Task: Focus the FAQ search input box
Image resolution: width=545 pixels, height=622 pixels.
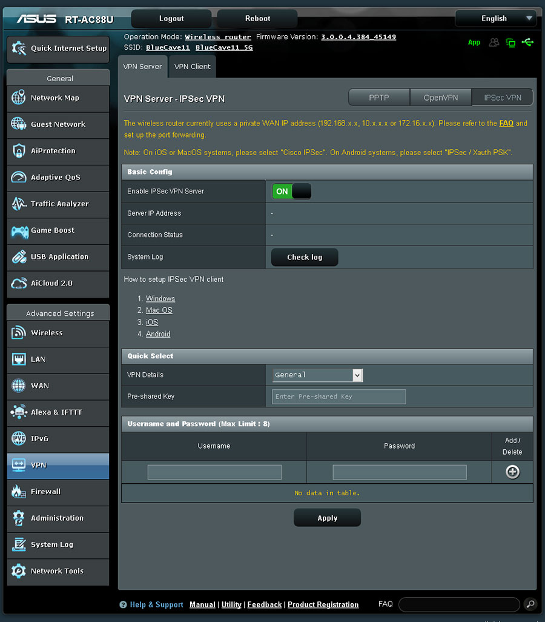Action: point(459,604)
